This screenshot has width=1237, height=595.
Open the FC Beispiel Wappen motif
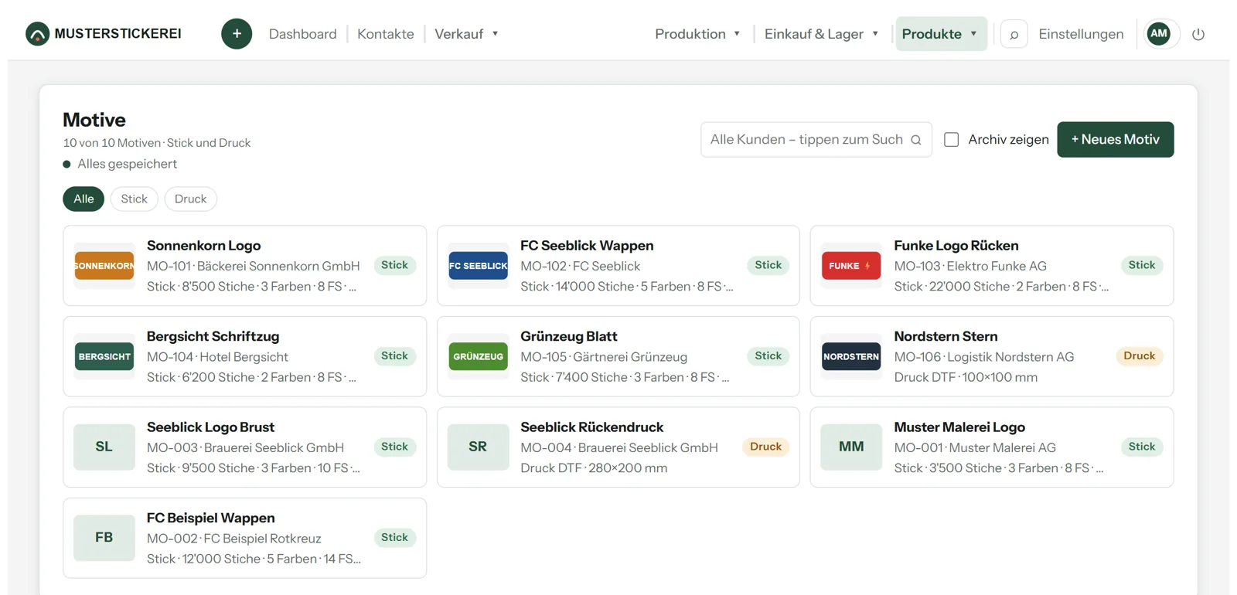(x=244, y=538)
